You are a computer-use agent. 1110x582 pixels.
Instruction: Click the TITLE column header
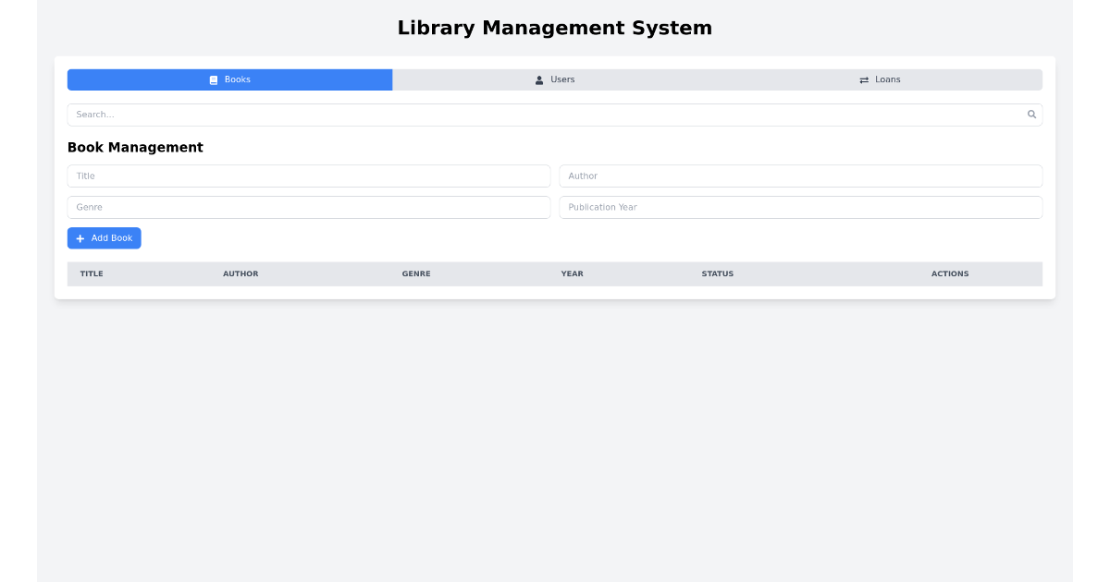tap(92, 273)
